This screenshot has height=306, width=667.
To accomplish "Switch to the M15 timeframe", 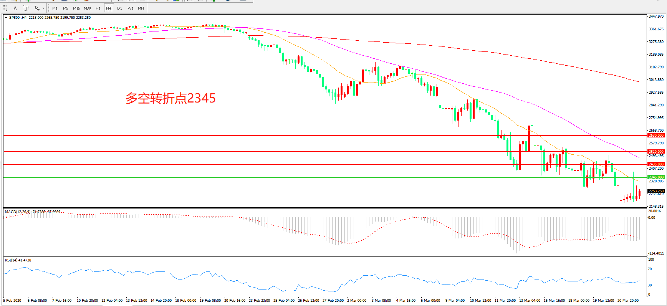I will (x=76, y=8).
